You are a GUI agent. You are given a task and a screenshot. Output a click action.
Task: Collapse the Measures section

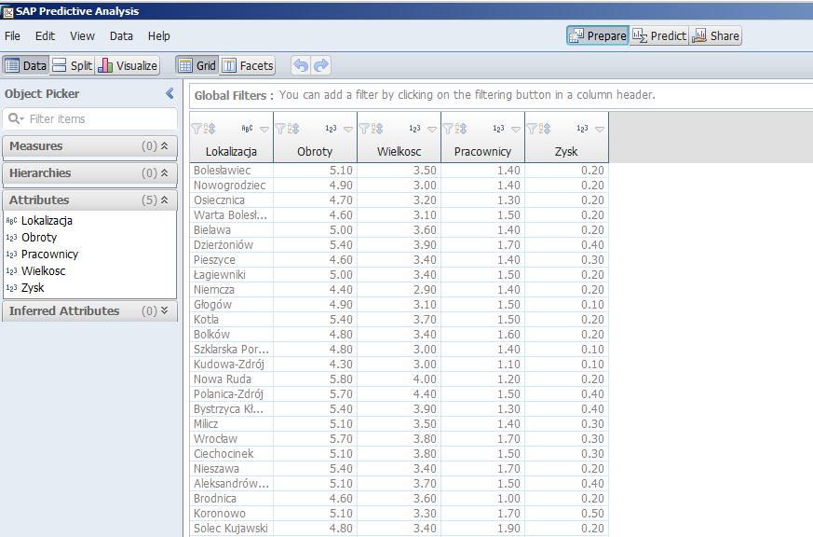(164, 145)
